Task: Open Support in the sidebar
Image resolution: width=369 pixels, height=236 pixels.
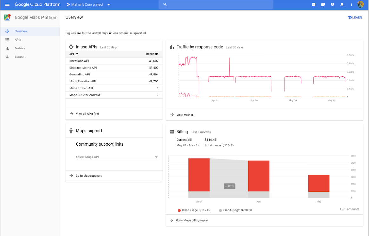Action: (x=30, y=57)
